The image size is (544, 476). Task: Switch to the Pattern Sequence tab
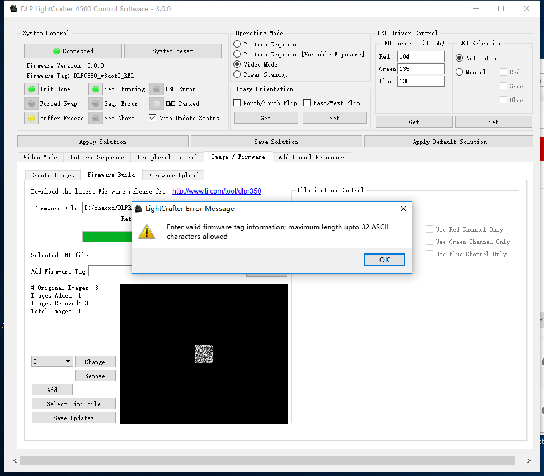(97, 157)
